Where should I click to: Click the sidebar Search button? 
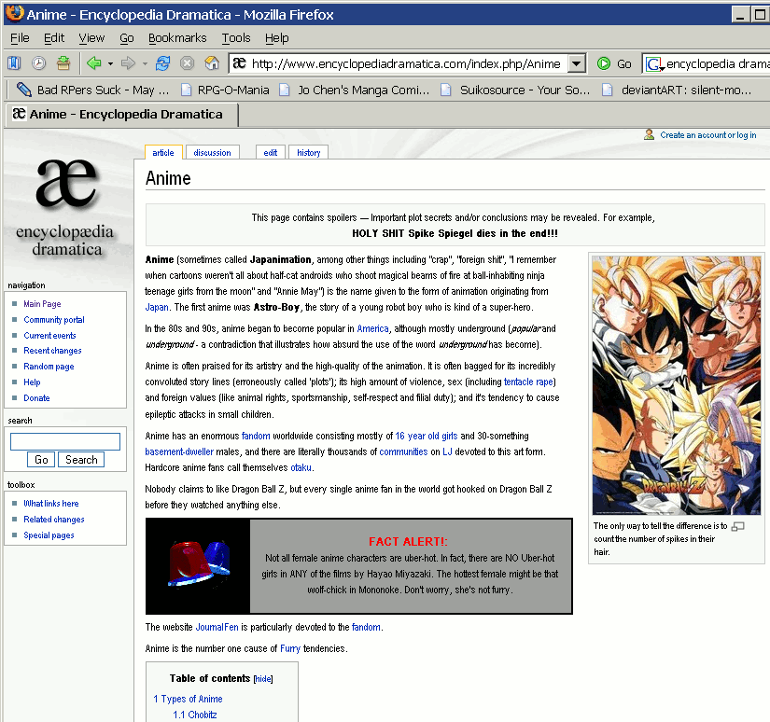point(81,460)
